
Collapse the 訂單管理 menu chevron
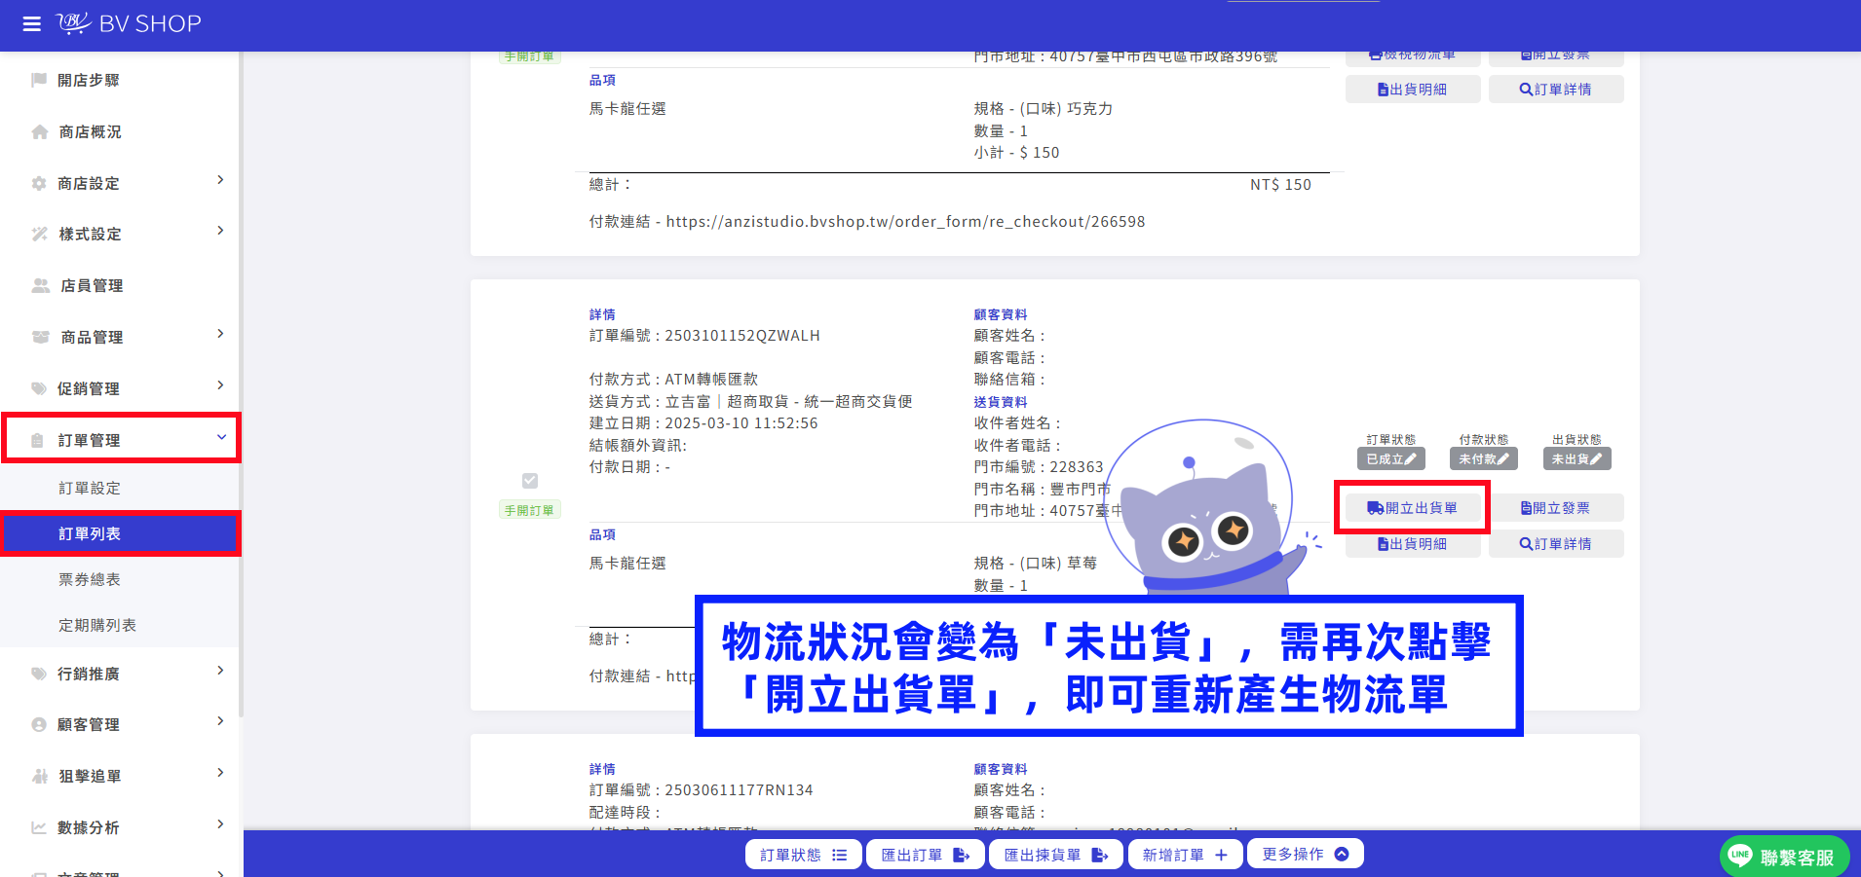point(221,437)
